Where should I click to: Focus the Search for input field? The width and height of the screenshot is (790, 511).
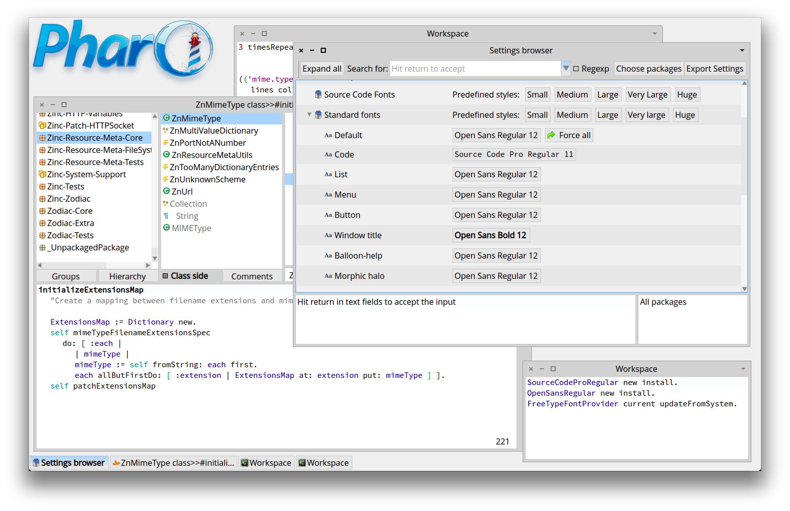point(475,69)
